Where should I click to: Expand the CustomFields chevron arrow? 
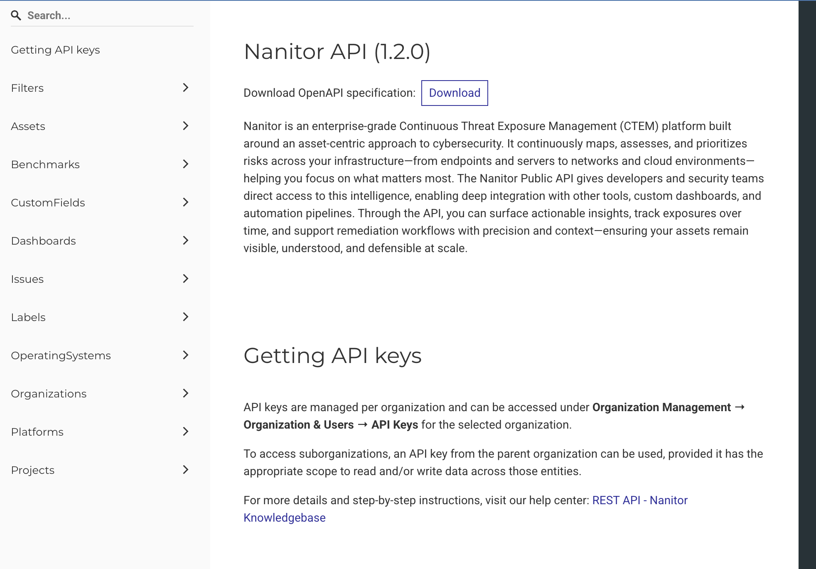pos(186,202)
